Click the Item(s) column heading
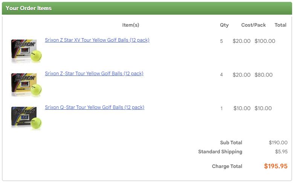 pos(130,25)
